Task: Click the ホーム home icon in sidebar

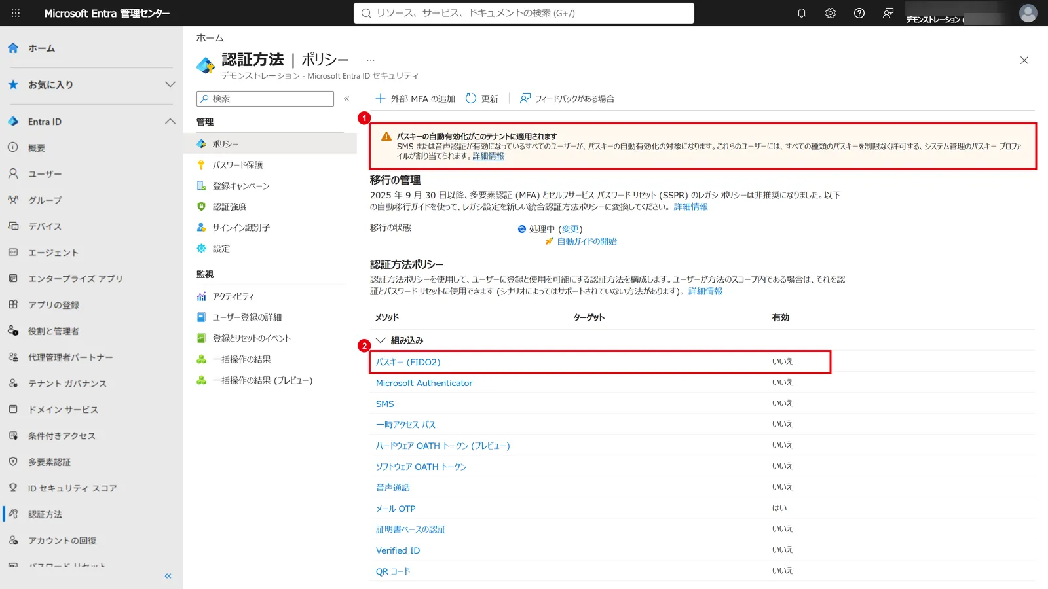Action: (x=13, y=48)
